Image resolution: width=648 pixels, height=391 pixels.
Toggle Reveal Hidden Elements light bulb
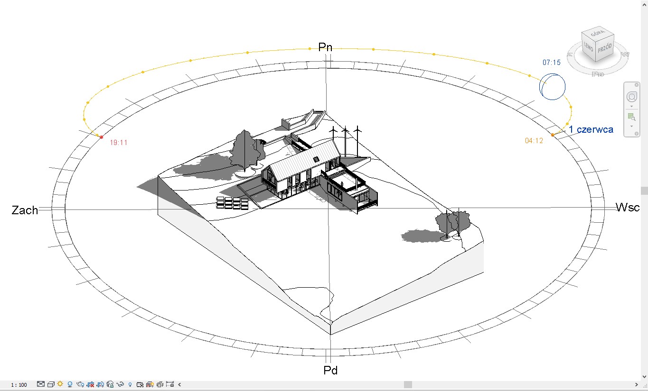click(130, 384)
